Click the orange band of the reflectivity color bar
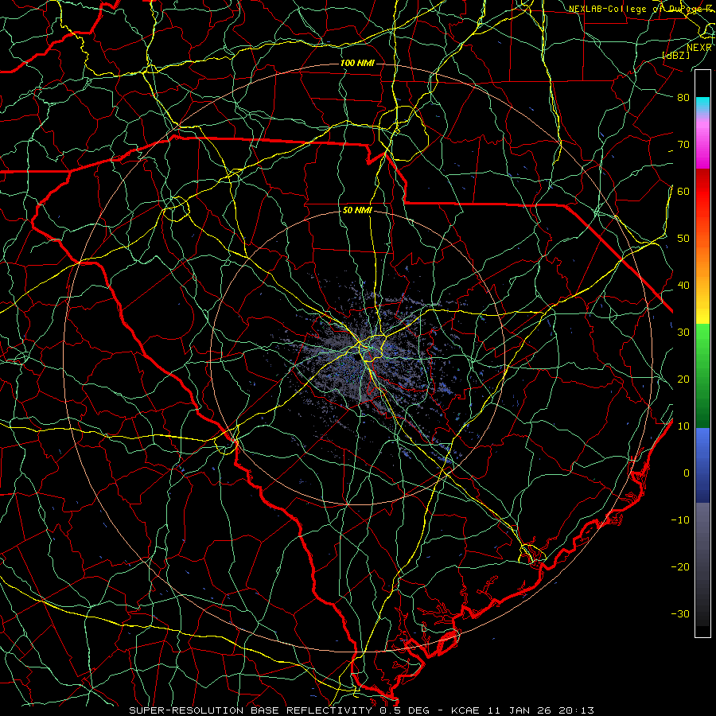Viewport: 716px width, 716px height. tap(702, 260)
